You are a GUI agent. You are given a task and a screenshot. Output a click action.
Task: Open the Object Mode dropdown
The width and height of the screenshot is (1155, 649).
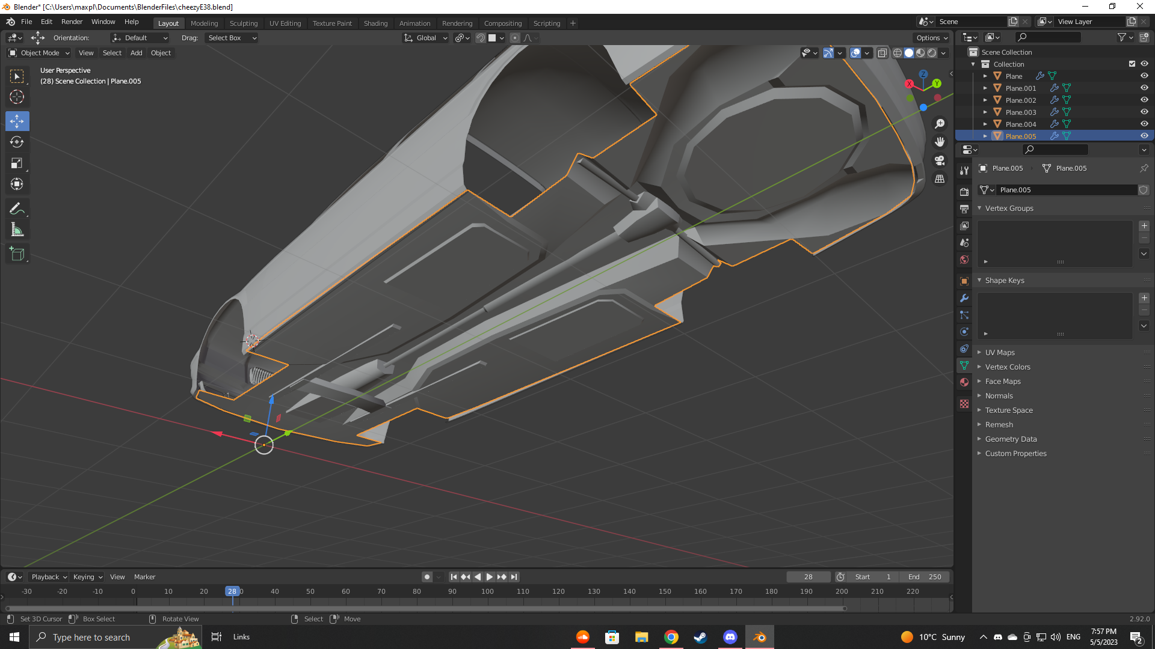coord(40,53)
